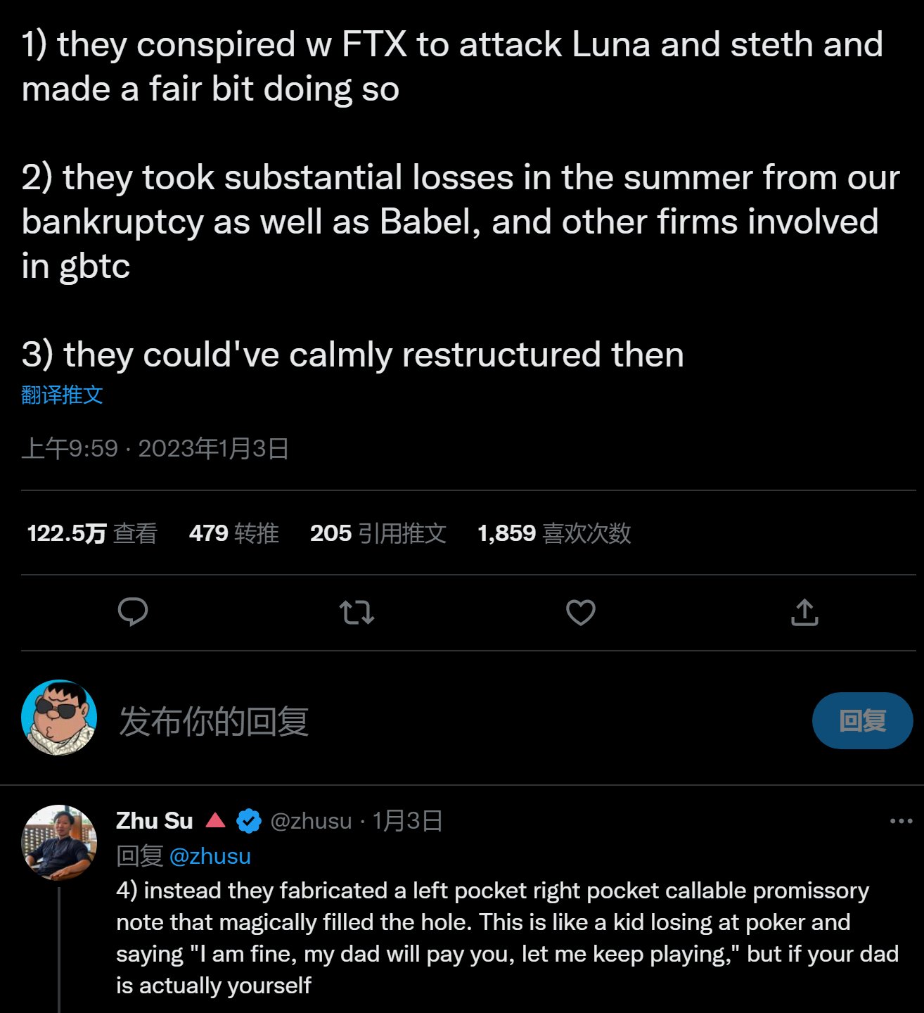924x1013 pixels.
Task: View the 1,859 喜欢次数 likes list
Action: [554, 533]
